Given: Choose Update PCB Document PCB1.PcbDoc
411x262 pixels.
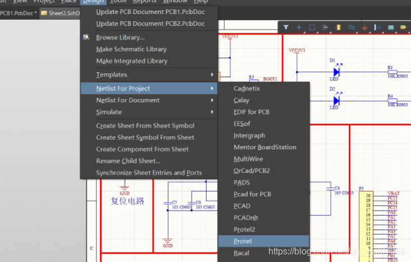Looking at the screenshot, I should 149,12.
